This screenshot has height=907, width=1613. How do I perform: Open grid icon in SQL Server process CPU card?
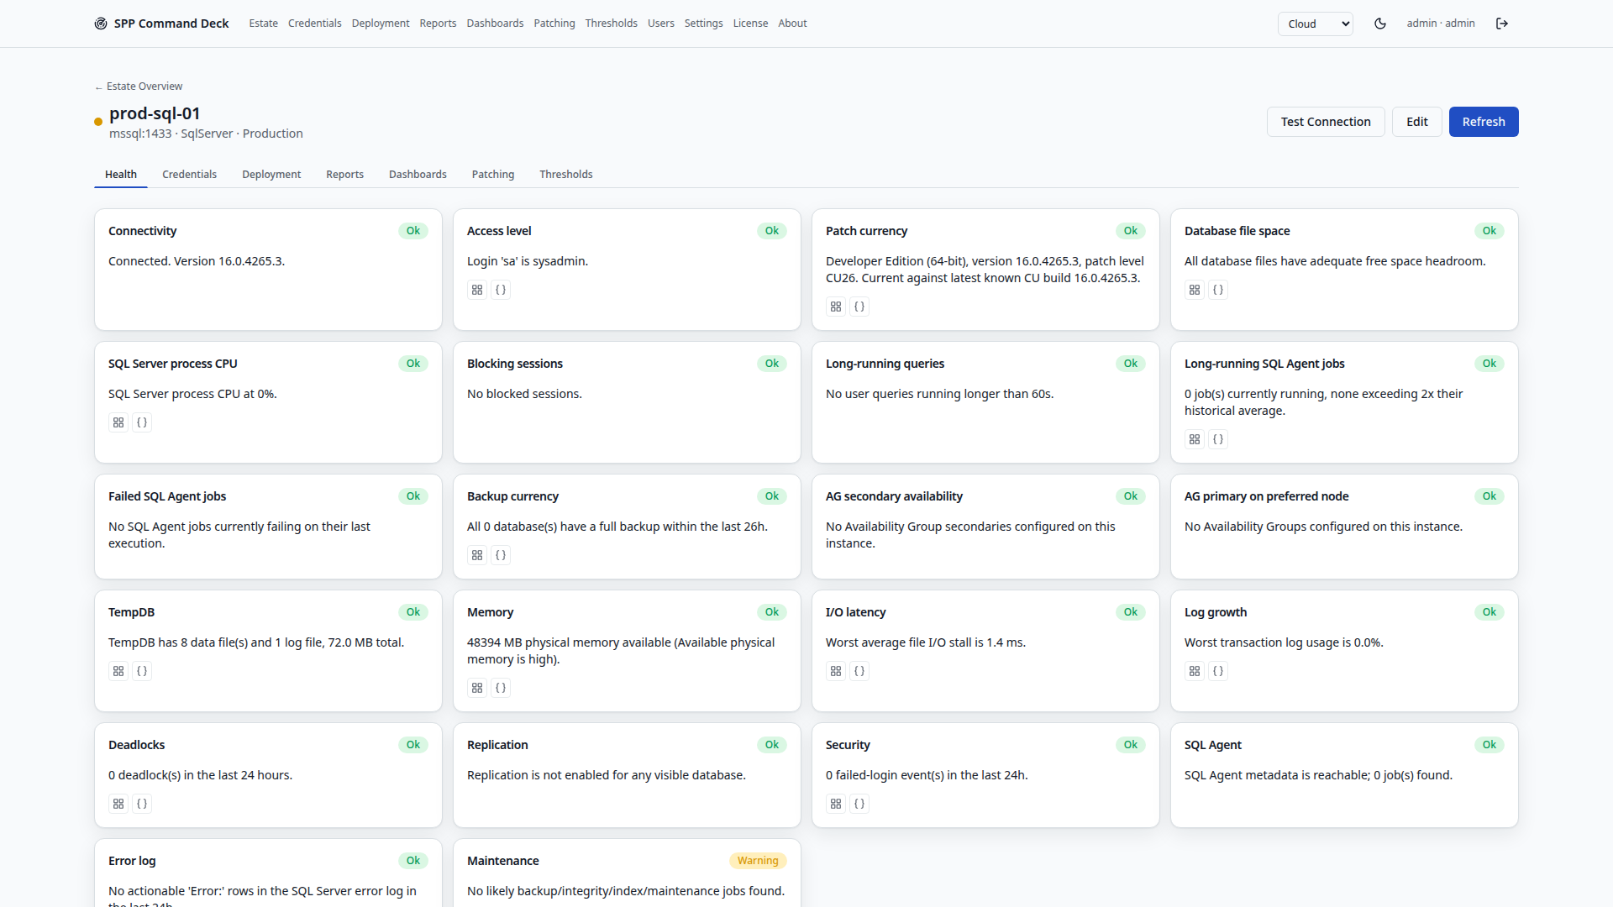[x=118, y=422]
